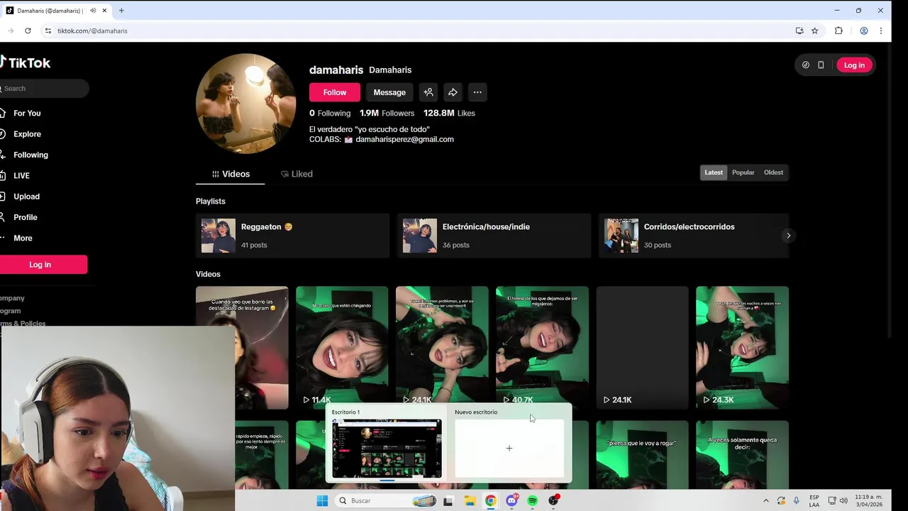Open the 0 Following count

[330, 113]
